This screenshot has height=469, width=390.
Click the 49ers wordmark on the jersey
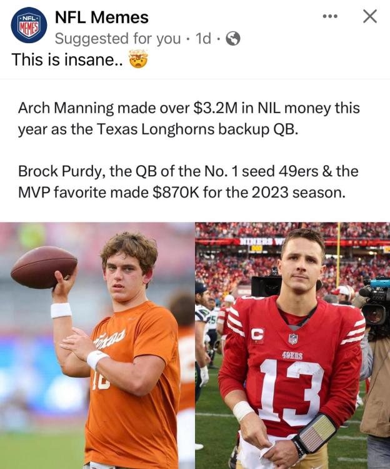(x=292, y=355)
